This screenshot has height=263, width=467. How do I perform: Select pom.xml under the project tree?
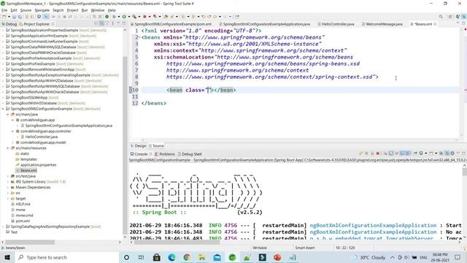23,221
